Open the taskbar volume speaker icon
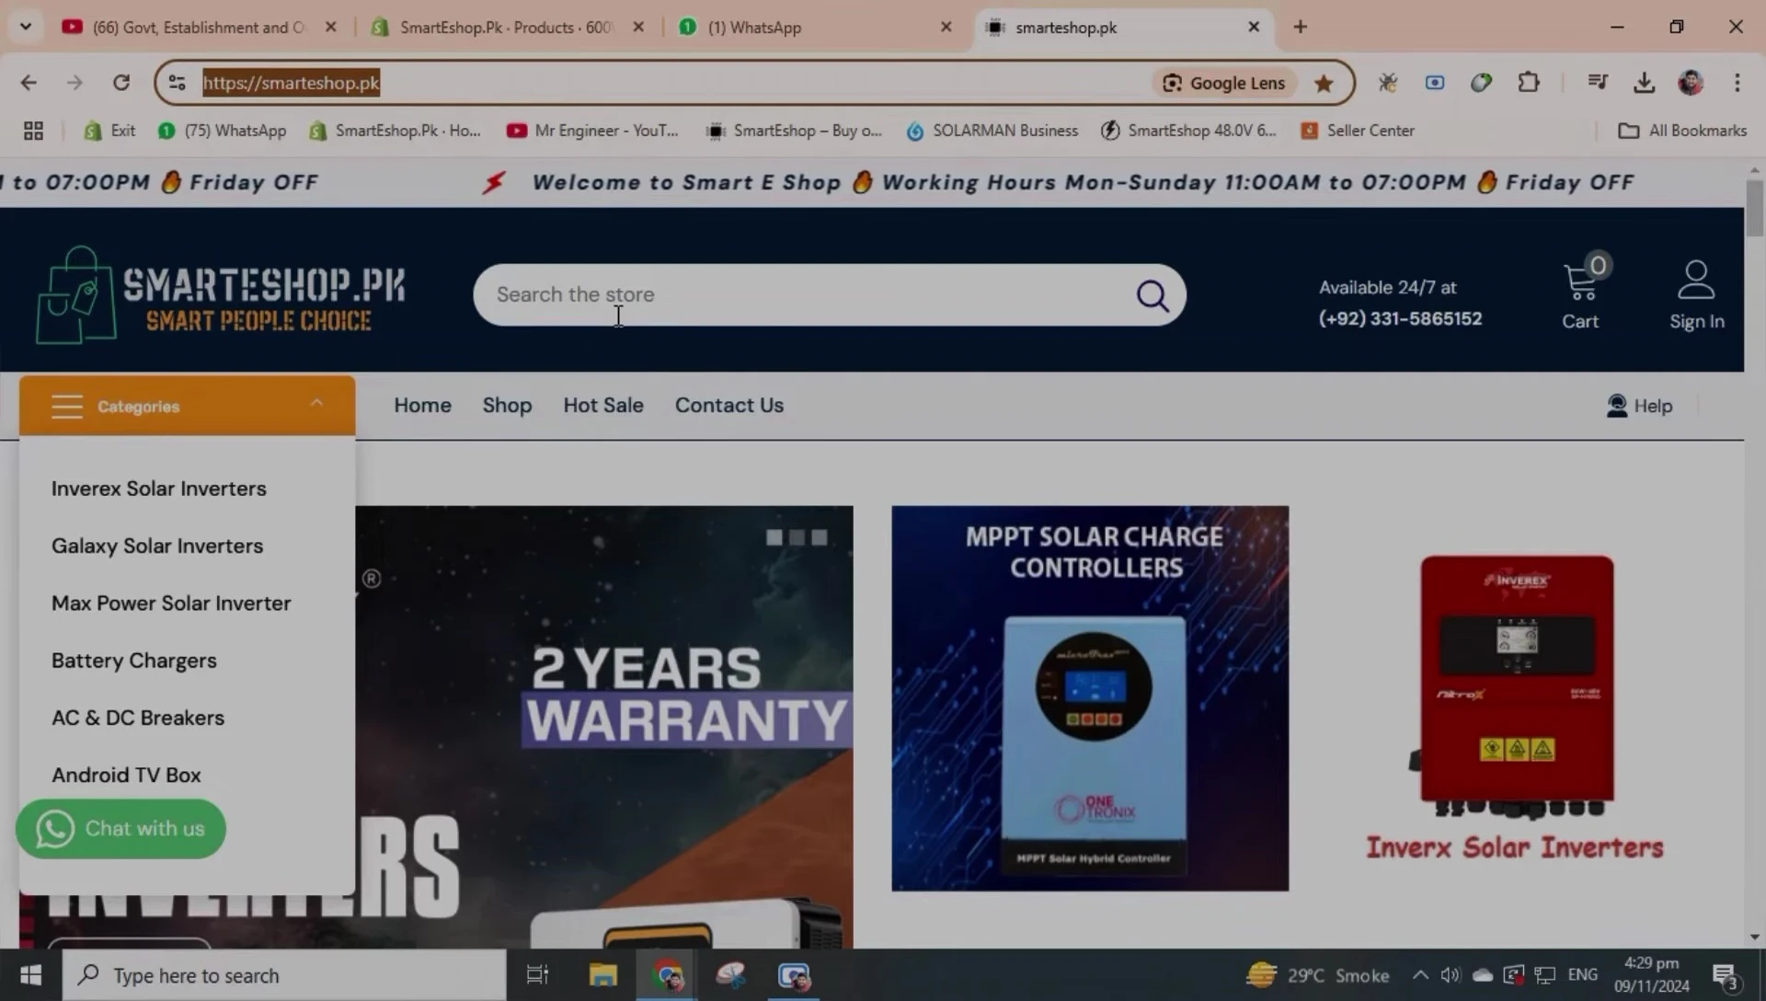The image size is (1766, 1001). (1451, 975)
